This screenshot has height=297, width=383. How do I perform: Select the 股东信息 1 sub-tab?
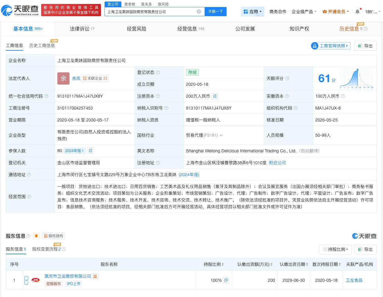[16, 249]
